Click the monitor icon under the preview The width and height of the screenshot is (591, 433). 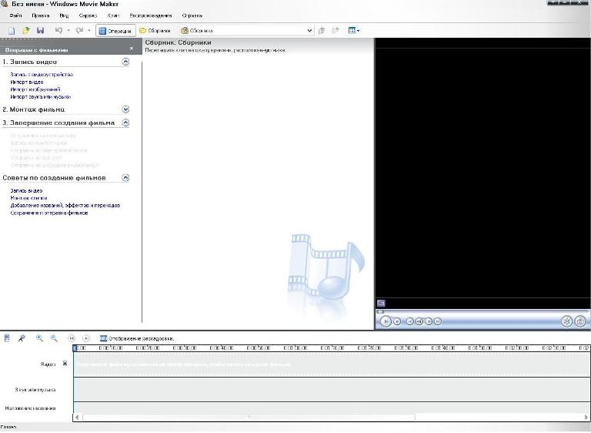coord(381,303)
